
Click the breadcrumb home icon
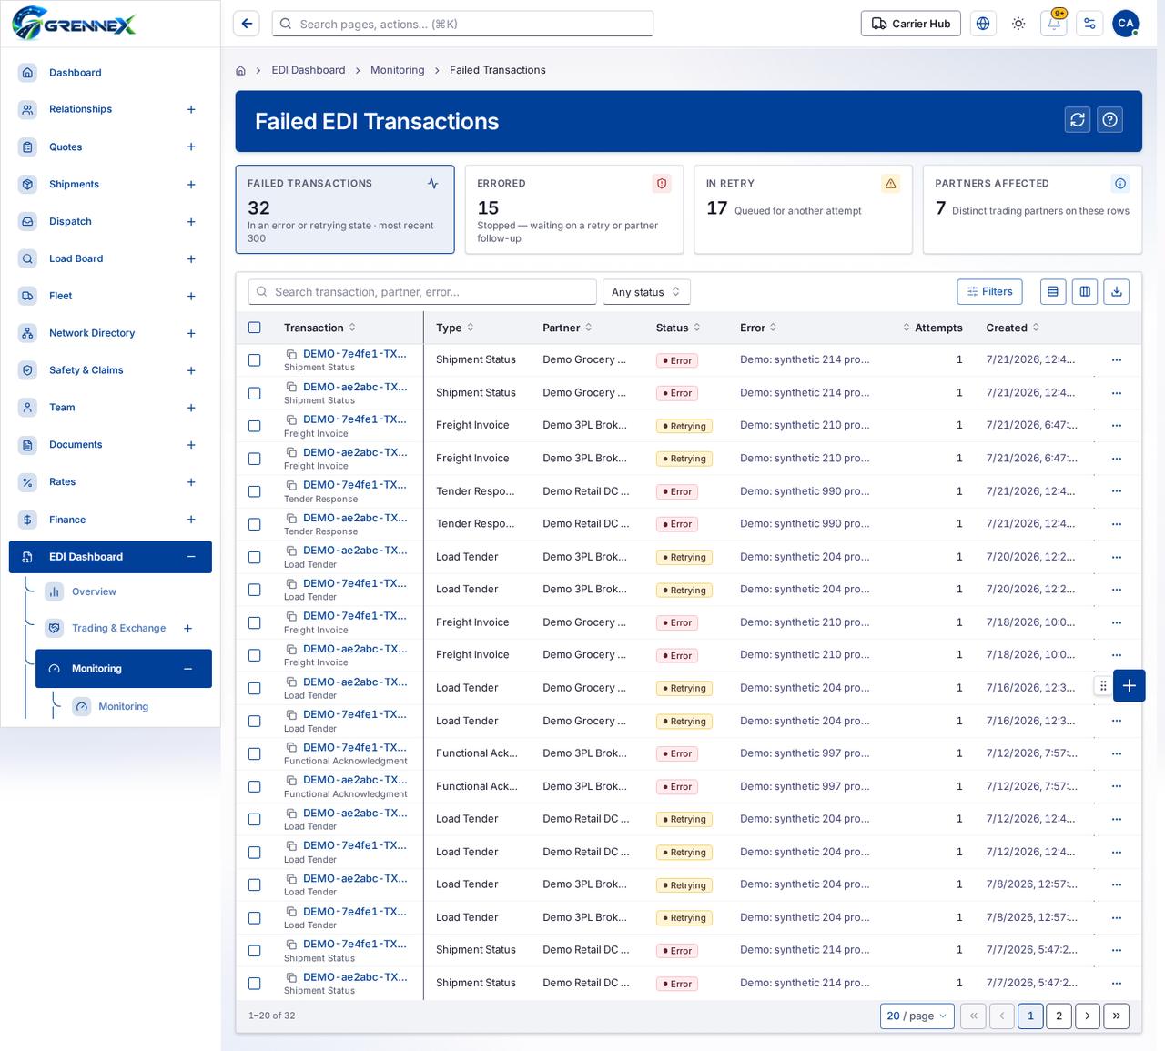coord(240,70)
